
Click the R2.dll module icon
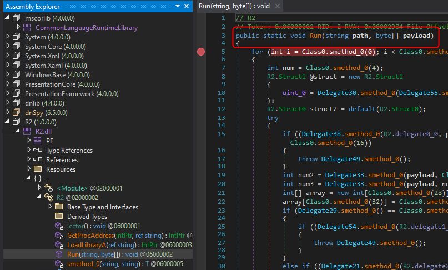[27, 131]
